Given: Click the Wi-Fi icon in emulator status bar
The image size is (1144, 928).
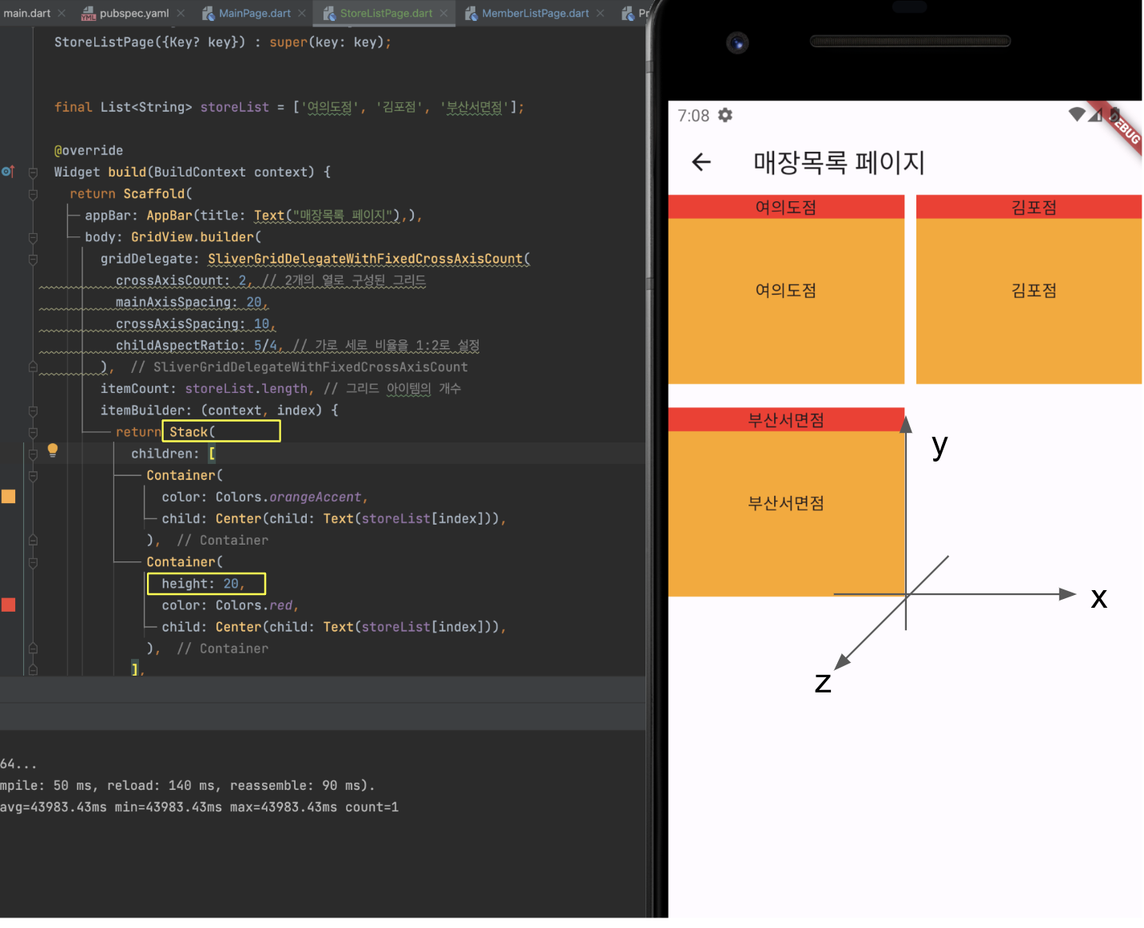Looking at the screenshot, I should tap(1077, 114).
